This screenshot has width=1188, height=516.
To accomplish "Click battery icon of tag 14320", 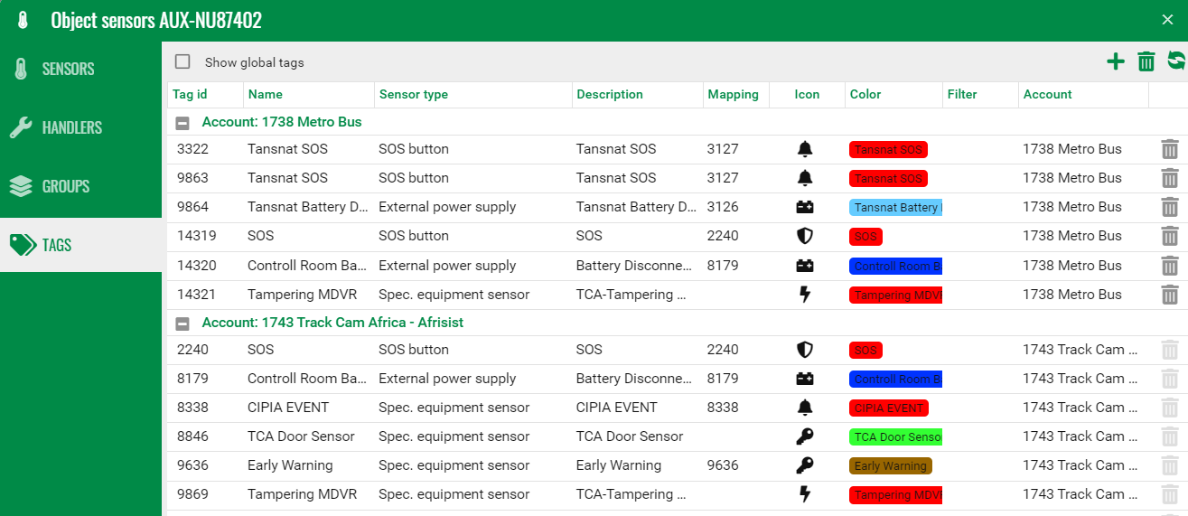I will (x=805, y=266).
